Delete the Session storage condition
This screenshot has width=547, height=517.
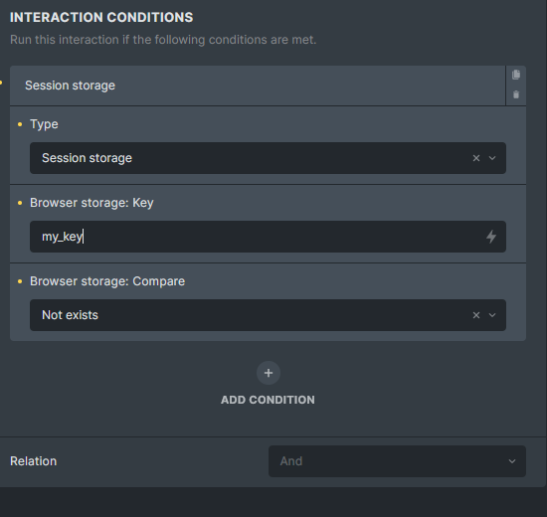click(516, 94)
